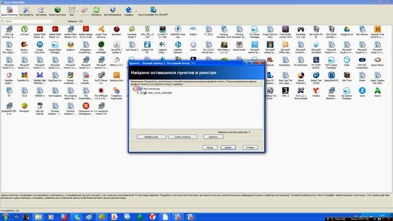The width and height of the screenshot is (393, 221).
Task: Toggle the HKEY_LOCAL_MACHINE checkbox
Action: 142,93
